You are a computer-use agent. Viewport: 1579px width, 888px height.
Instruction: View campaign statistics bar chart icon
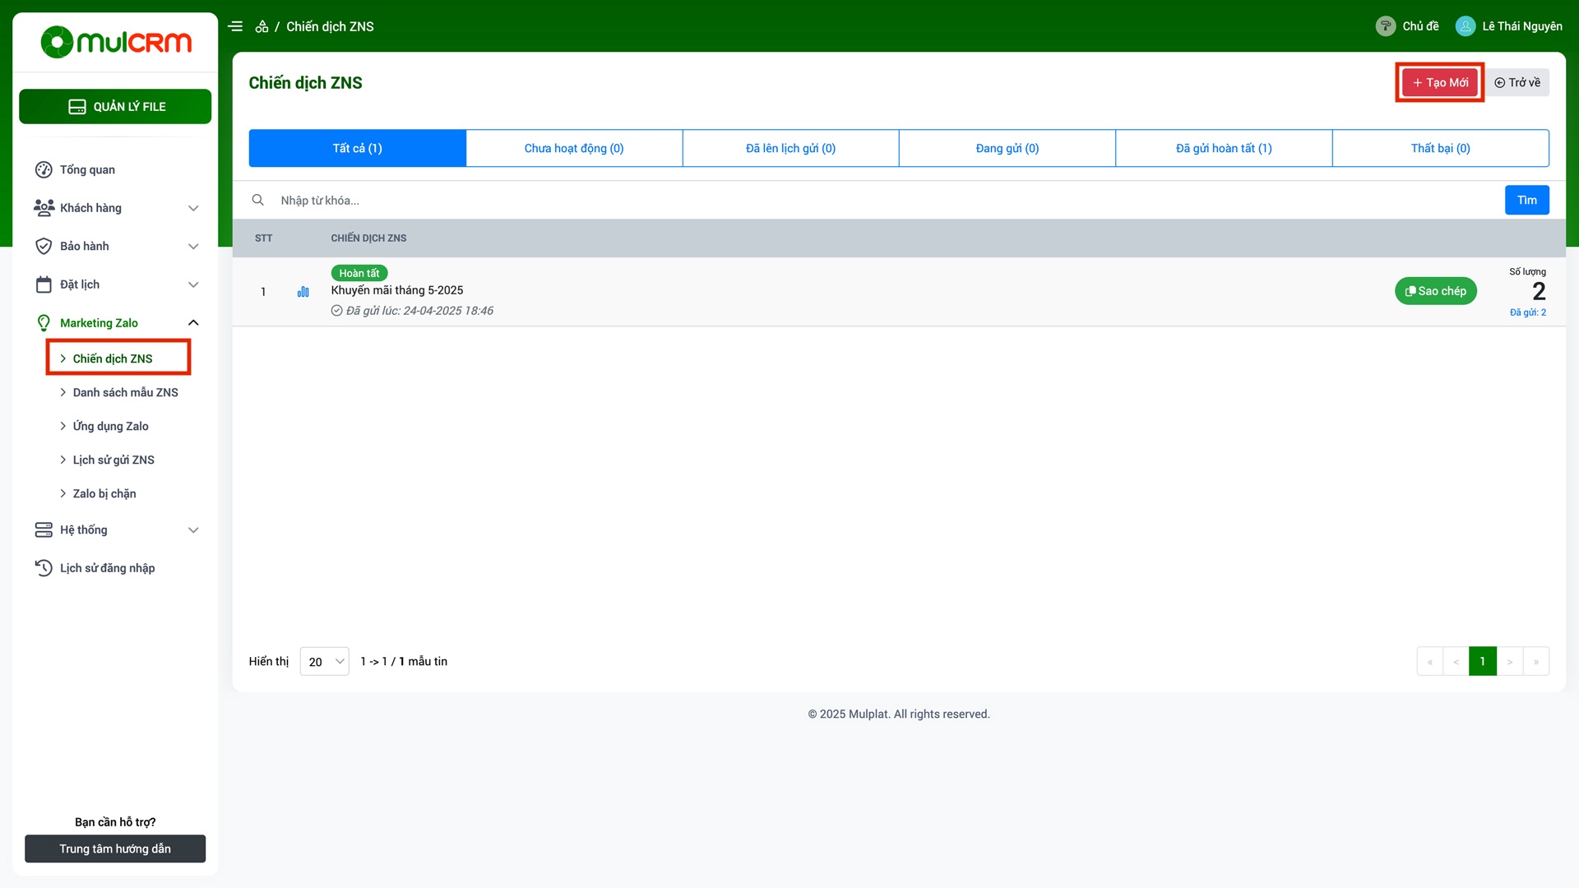pyautogui.click(x=303, y=292)
